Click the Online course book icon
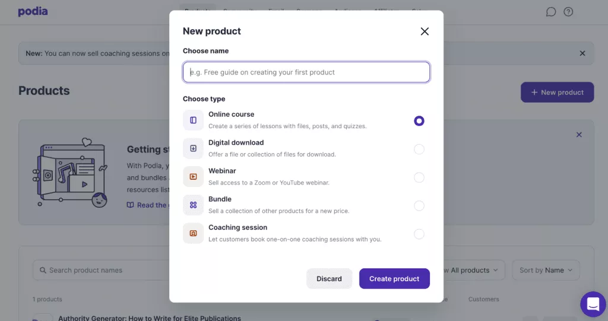608x321 pixels. [193, 120]
